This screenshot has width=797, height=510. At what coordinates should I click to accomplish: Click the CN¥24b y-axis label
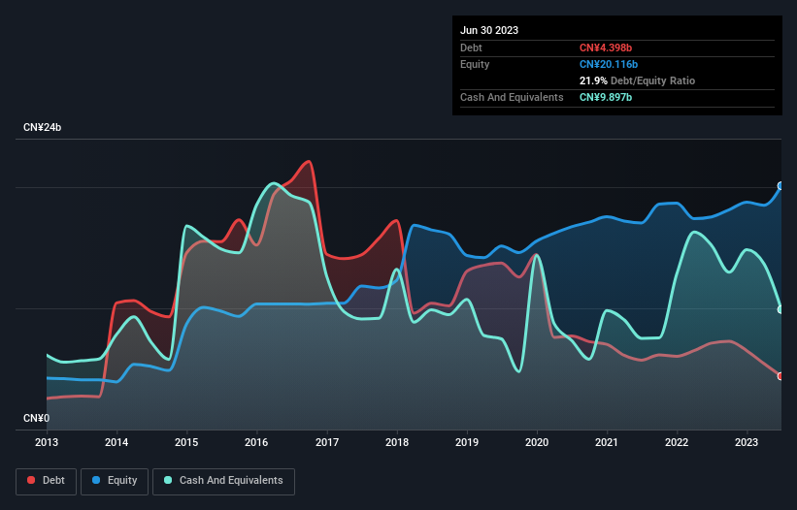(x=42, y=127)
